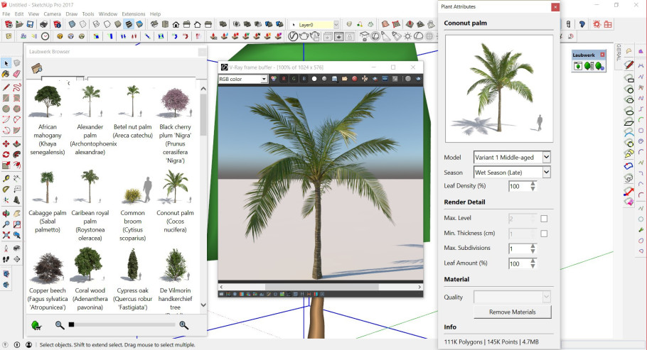Screen dimensions: 647x350
Task: Open the Draw menu
Action: point(71,14)
